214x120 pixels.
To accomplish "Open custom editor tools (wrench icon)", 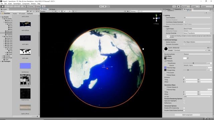I will click(24, 6).
